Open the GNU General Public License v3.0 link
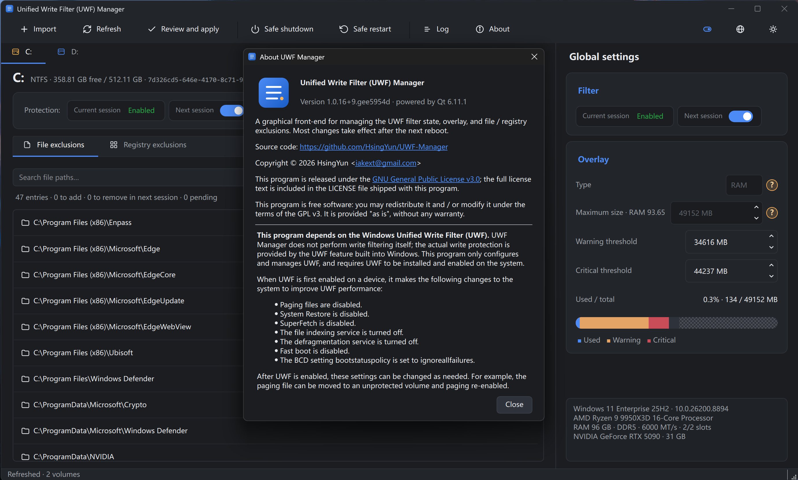Viewport: 798px width, 480px height. click(x=426, y=179)
